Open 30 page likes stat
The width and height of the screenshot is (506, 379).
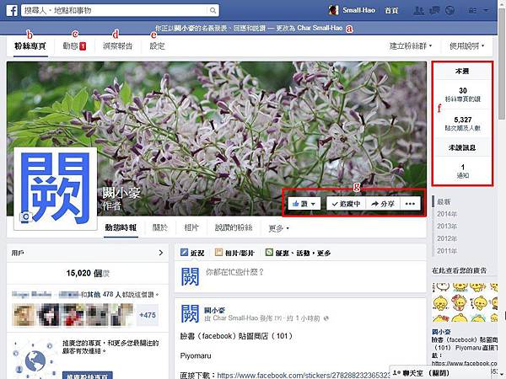(x=463, y=94)
